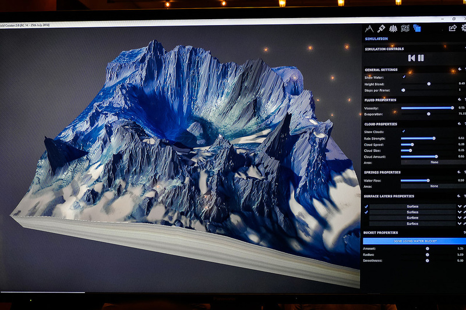Move first Surface layer down with chevron

[460, 206]
